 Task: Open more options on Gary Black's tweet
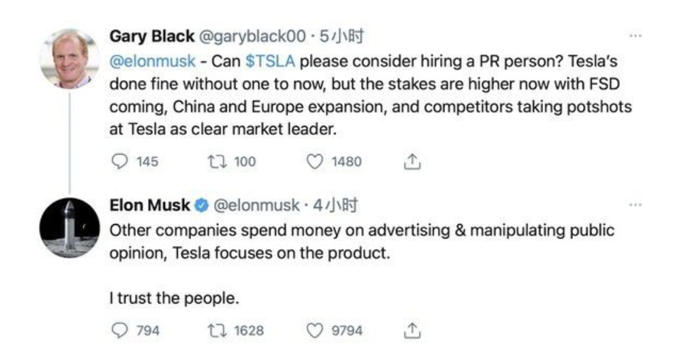pyautogui.click(x=636, y=35)
